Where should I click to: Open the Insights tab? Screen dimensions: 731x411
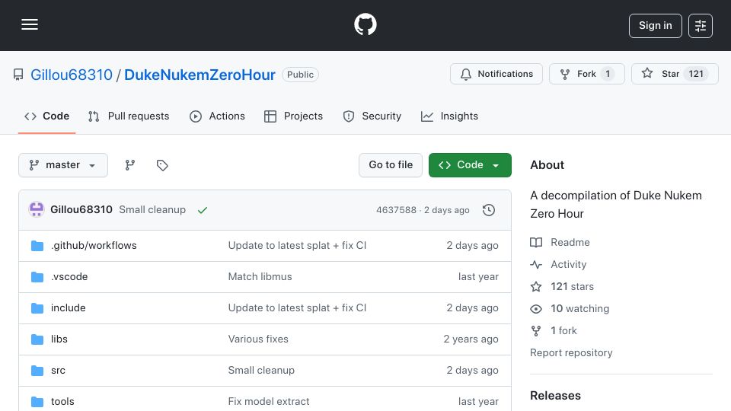[x=449, y=116]
